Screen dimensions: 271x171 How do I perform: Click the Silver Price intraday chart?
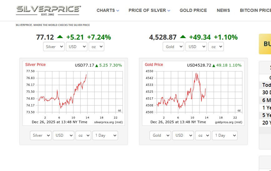pyautogui.click(x=74, y=93)
